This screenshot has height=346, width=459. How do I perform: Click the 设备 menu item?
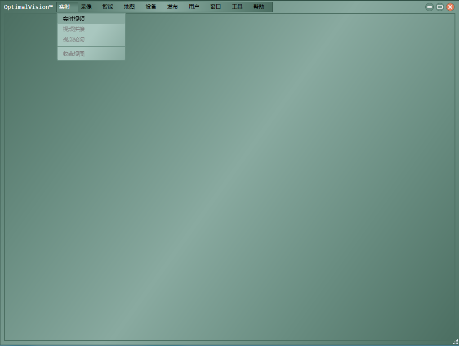[151, 7]
